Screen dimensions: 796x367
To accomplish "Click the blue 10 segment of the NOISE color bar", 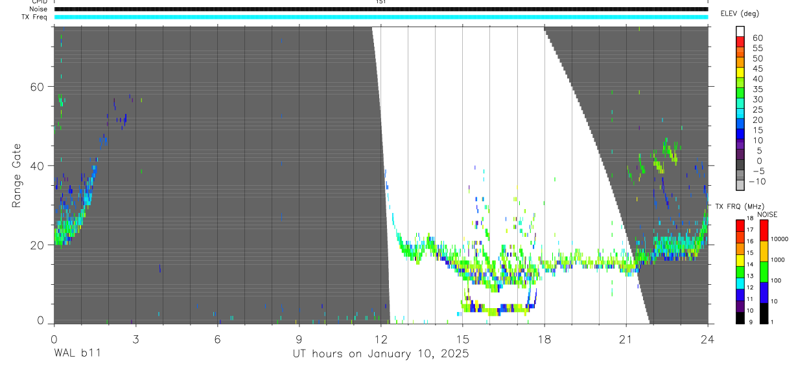I will [764, 293].
